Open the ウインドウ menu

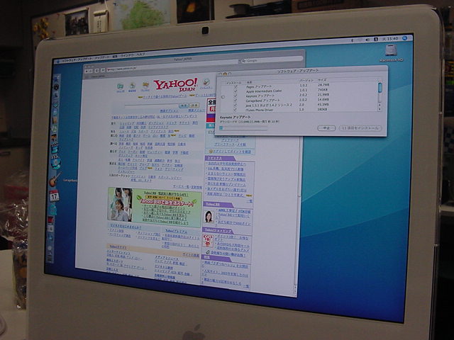coord(127,55)
